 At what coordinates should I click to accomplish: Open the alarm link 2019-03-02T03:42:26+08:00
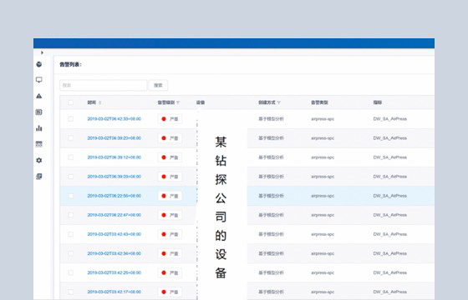(x=114, y=272)
